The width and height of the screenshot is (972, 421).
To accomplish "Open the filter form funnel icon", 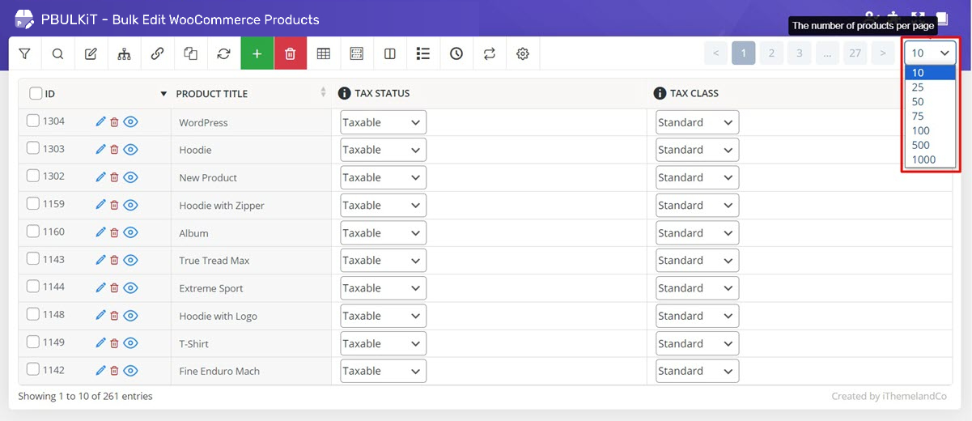I will click(25, 54).
